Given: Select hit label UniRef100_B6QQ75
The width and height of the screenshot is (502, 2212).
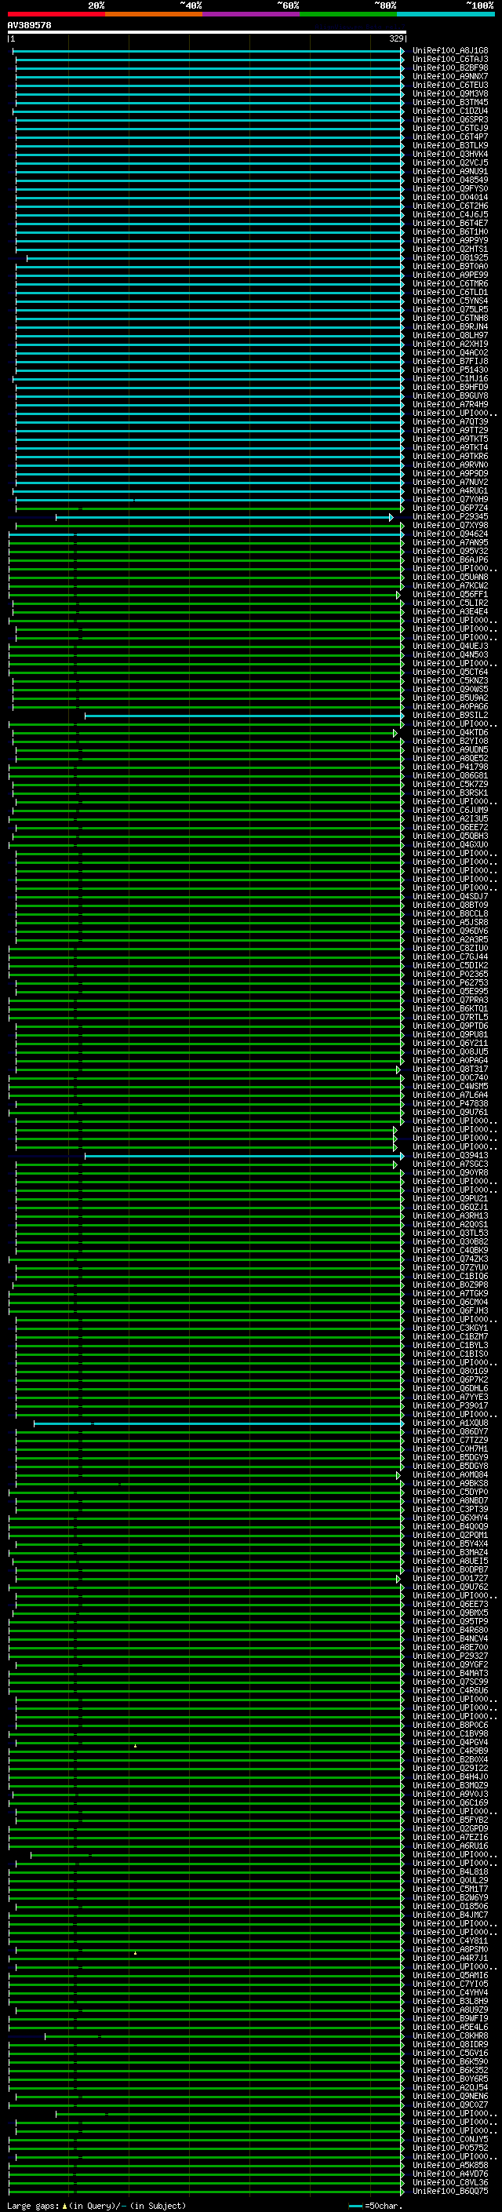Looking at the screenshot, I should (x=450, y=2192).
